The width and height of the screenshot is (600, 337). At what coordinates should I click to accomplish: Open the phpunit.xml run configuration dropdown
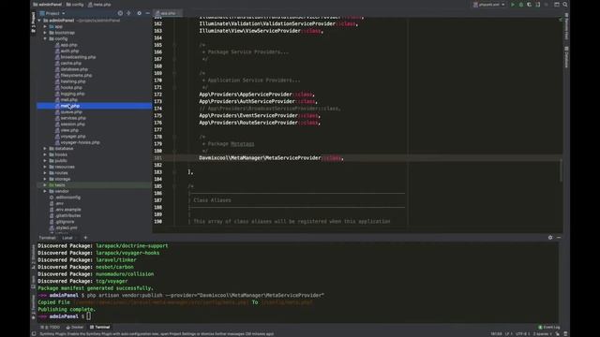[489, 5]
